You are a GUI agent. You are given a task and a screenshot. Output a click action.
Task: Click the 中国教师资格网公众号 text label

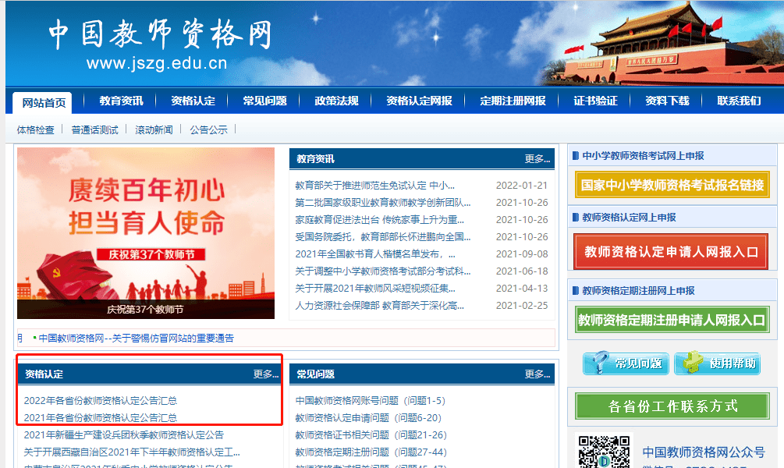pos(704,452)
